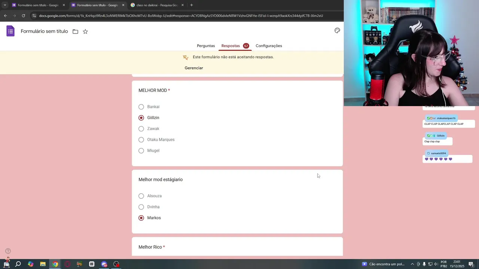Switch to second Formulário sem título browser tab

[97, 5]
